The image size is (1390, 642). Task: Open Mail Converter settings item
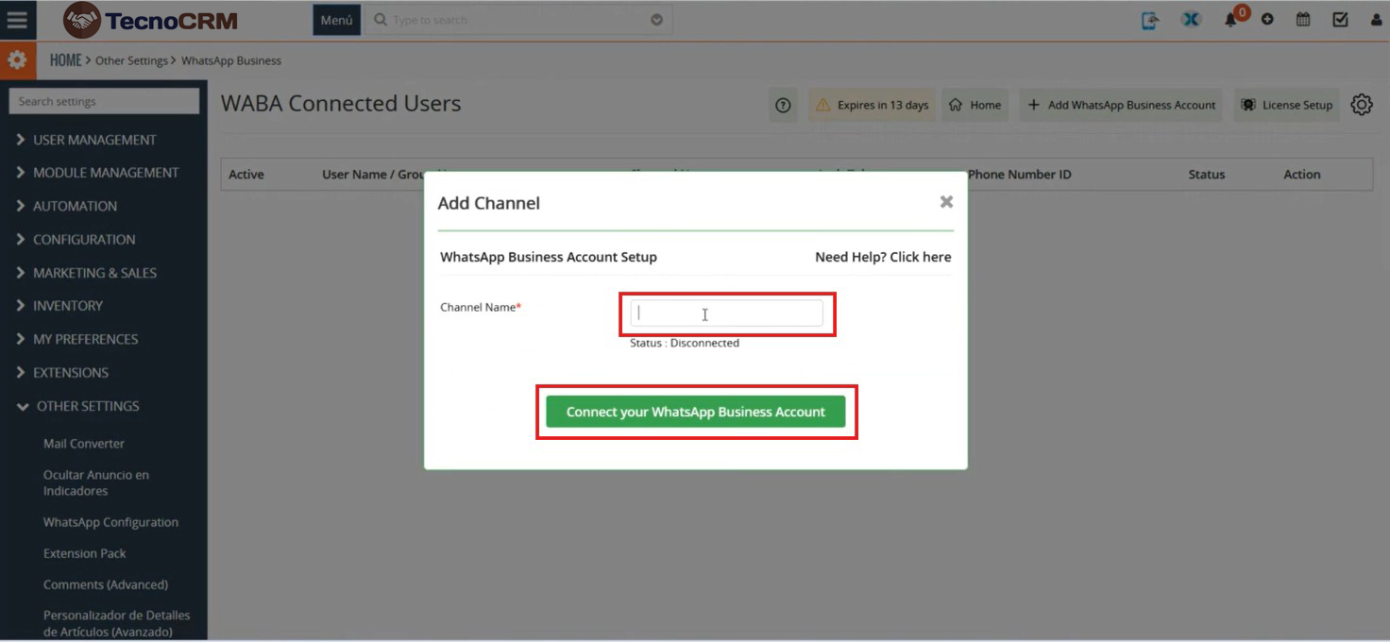coord(83,444)
